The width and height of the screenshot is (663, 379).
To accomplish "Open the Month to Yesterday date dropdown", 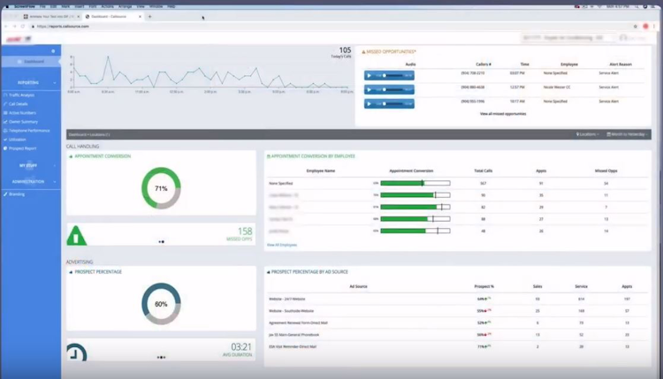I will coord(627,134).
